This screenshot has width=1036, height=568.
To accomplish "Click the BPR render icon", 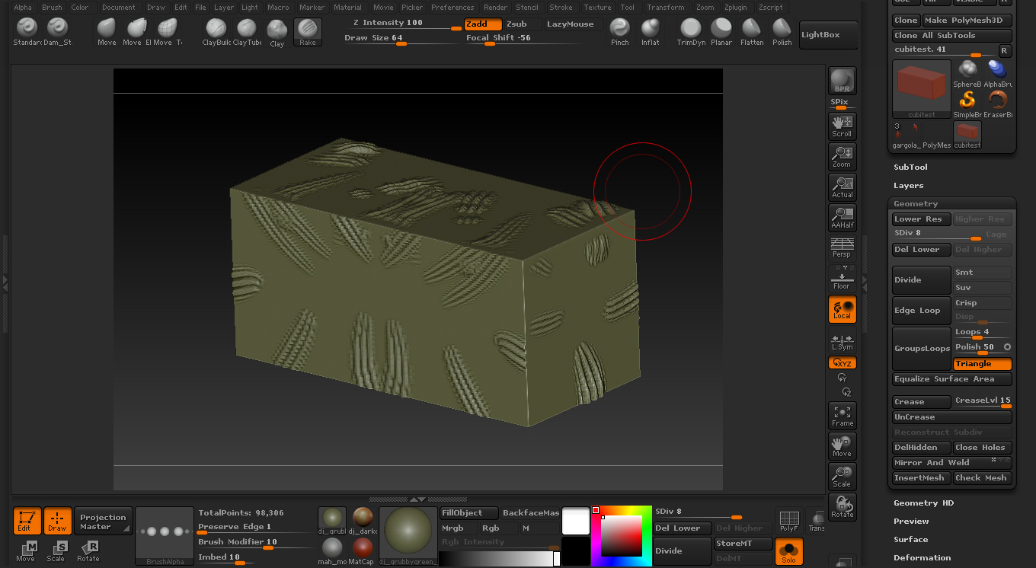I will coord(842,79).
